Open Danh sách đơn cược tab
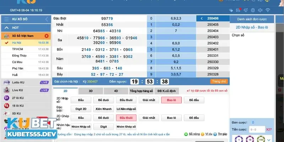 [x=252, y=19]
